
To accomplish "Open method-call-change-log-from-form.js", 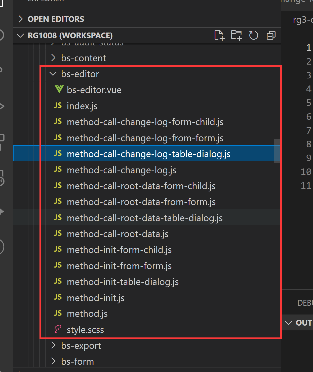I will point(145,138).
